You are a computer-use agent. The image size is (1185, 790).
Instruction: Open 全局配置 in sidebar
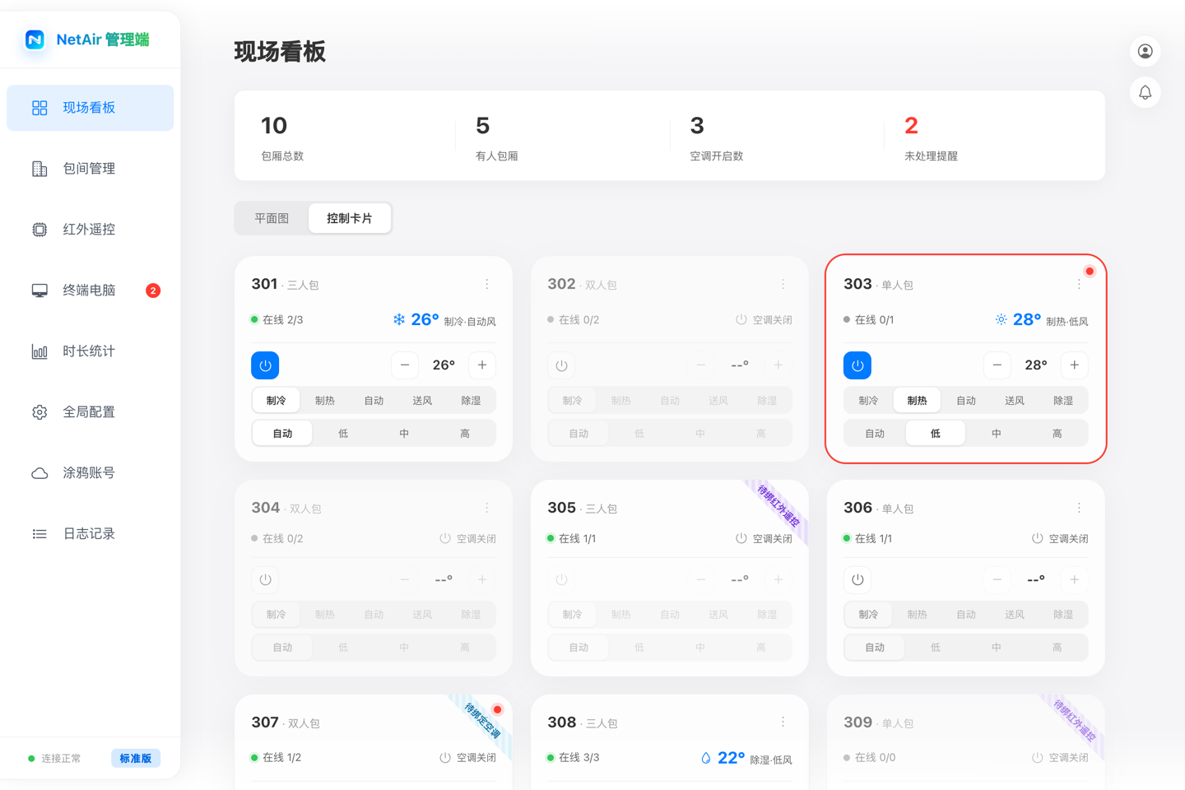(91, 412)
